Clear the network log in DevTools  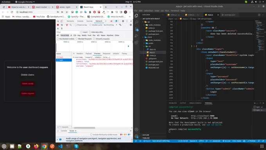tap(62, 25)
